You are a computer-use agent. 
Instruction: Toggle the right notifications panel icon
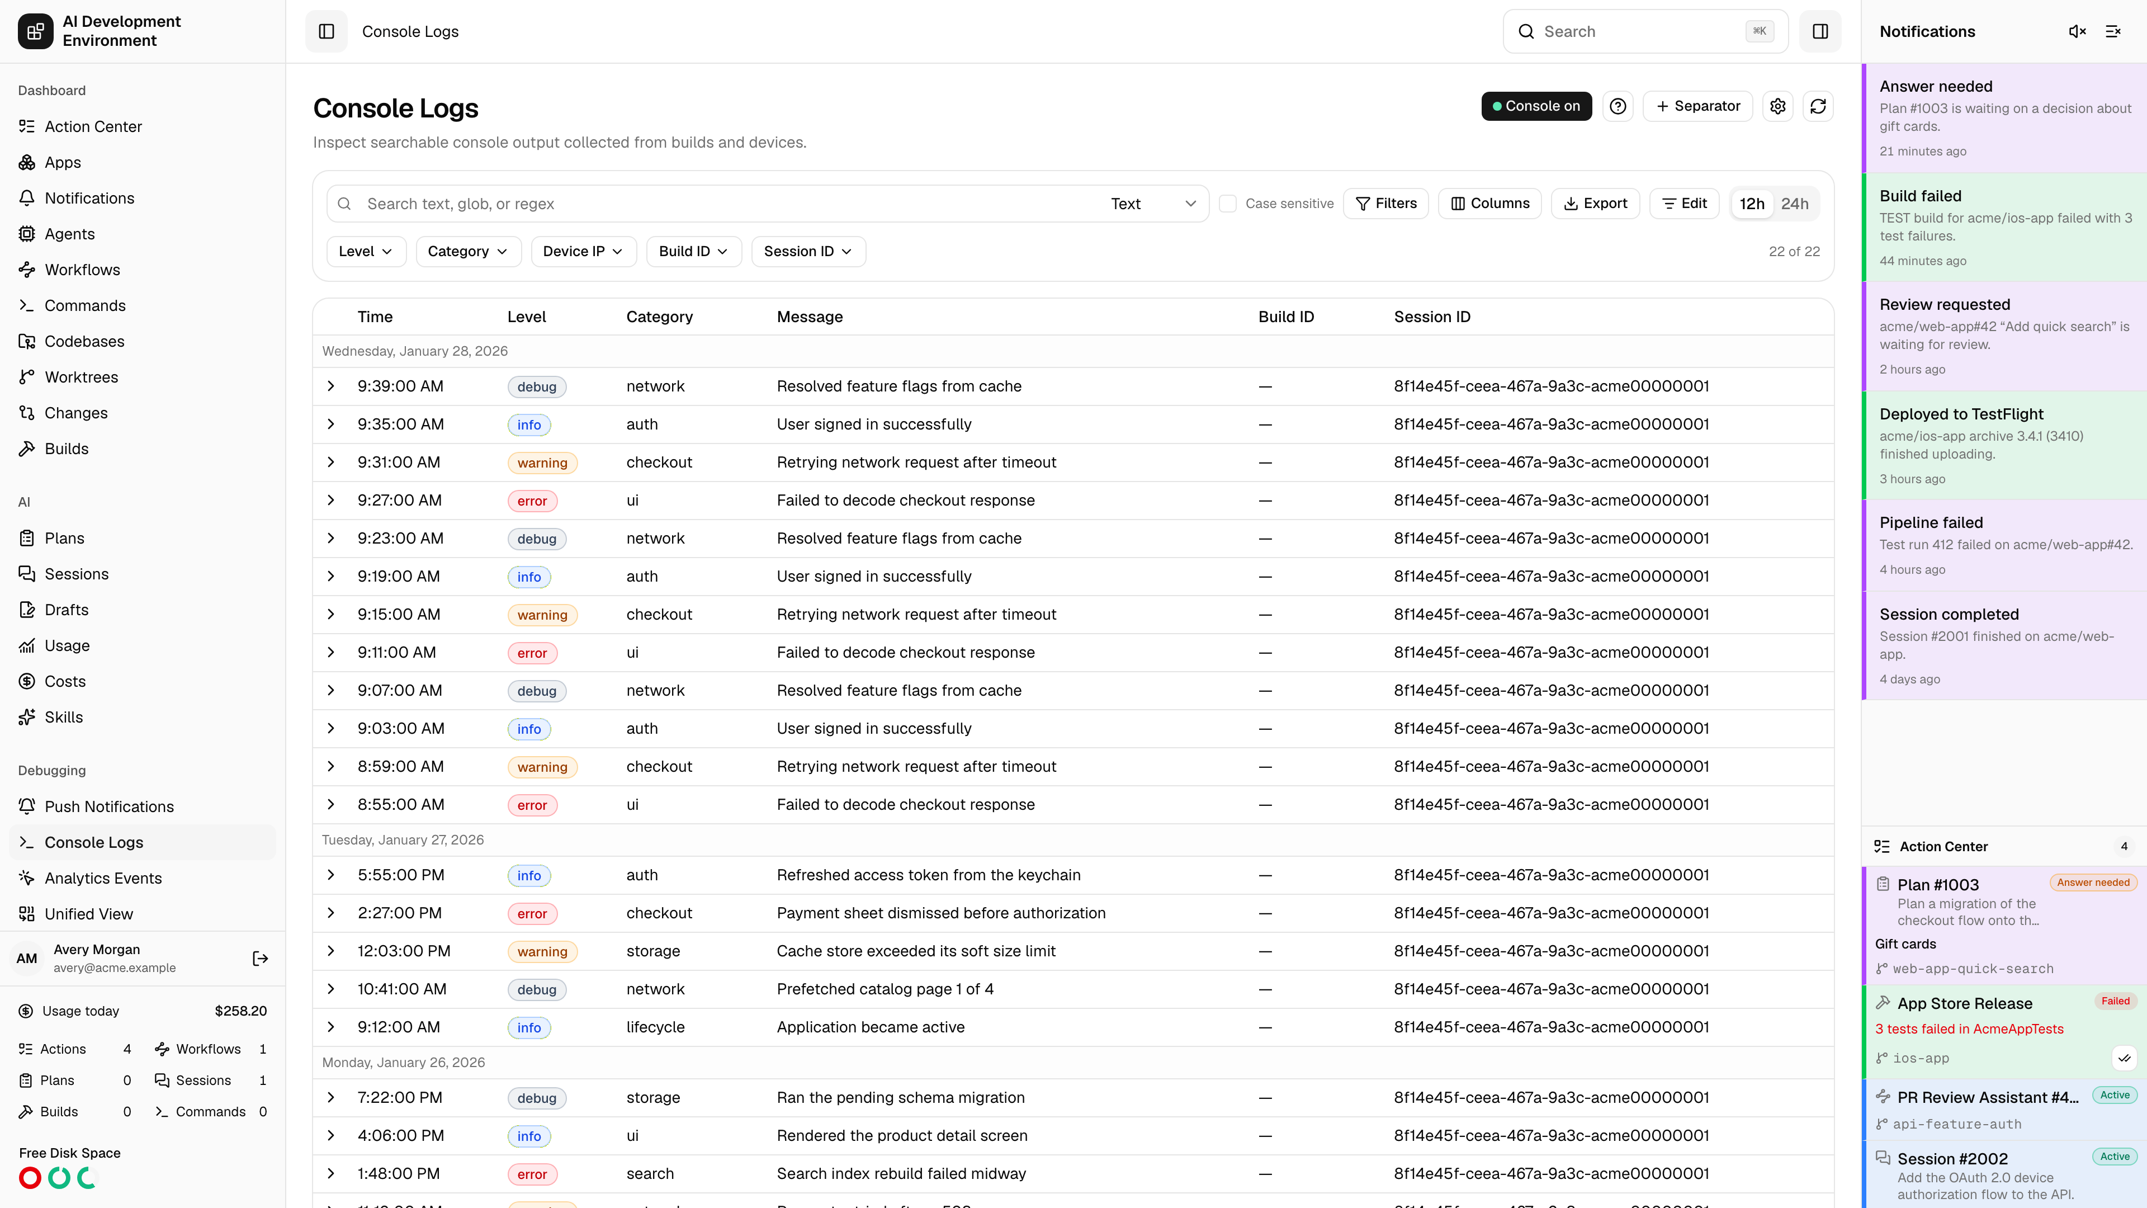click(1820, 32)
